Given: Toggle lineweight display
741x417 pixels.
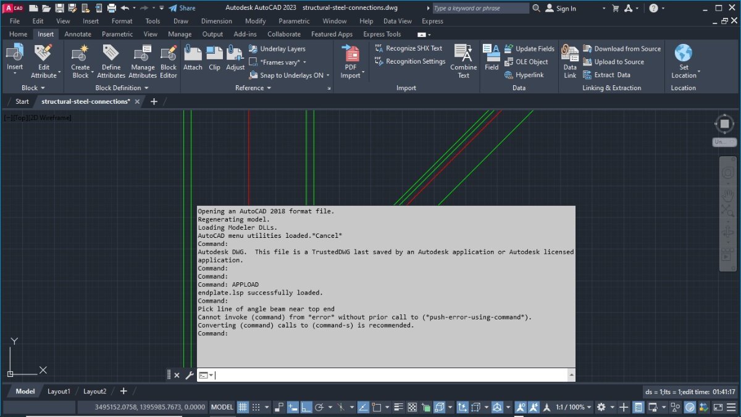Looking at the screenshot, I should (397, 407).
